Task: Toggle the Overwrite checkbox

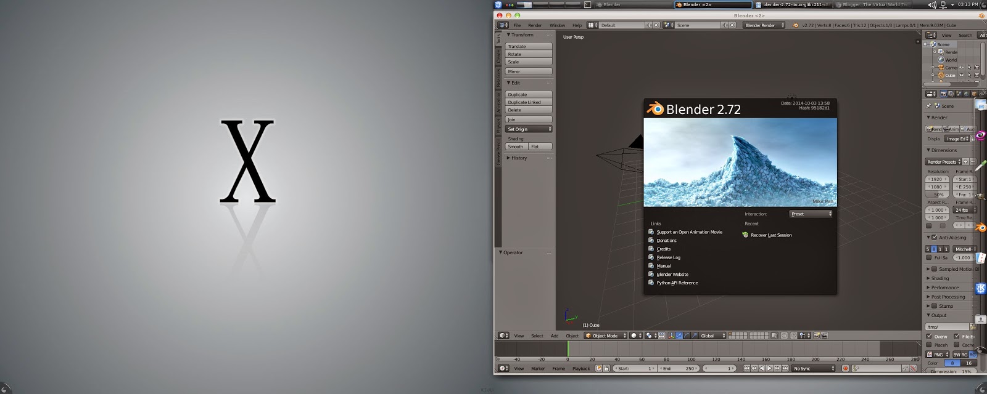Action: tap(929, 336)
